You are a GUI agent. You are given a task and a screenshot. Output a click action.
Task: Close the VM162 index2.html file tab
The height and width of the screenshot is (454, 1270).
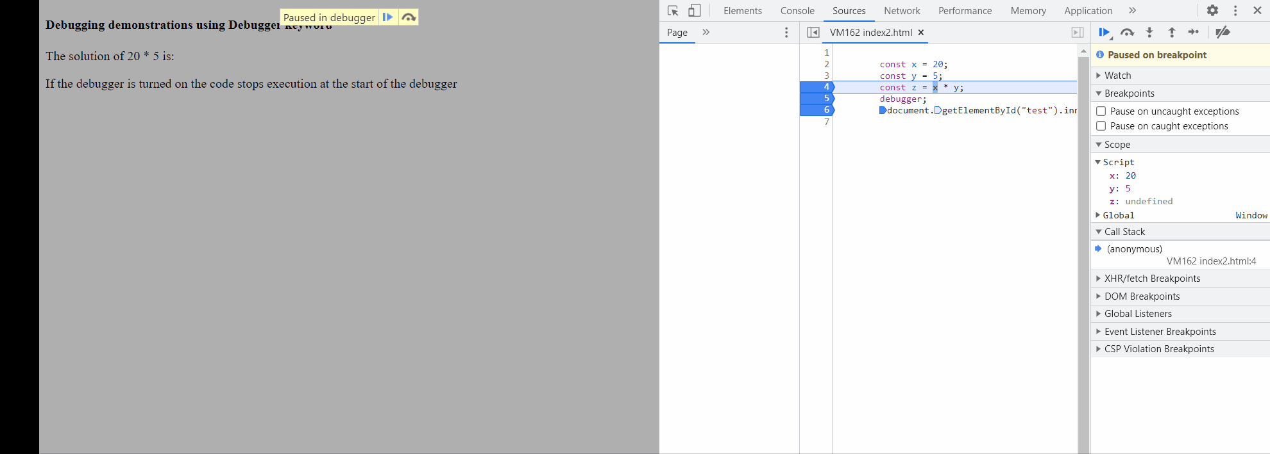coord(921,33)
